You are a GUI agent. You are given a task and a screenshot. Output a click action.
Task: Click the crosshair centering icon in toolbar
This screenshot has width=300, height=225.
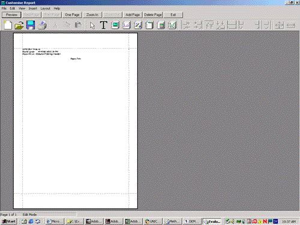pyautogui.click(x=280, y=25)
